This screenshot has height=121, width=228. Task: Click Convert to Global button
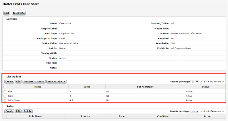[x=34, y=82]
